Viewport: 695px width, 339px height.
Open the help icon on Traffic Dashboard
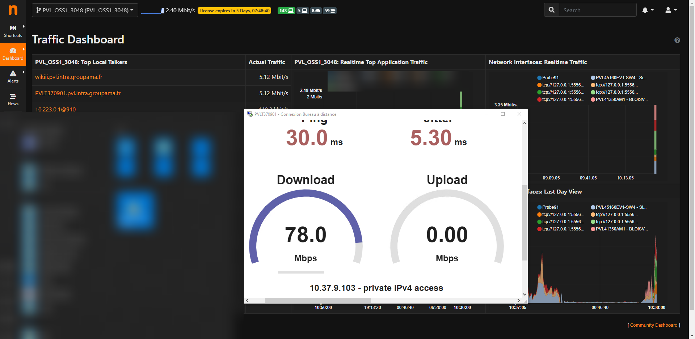(677, 40)
